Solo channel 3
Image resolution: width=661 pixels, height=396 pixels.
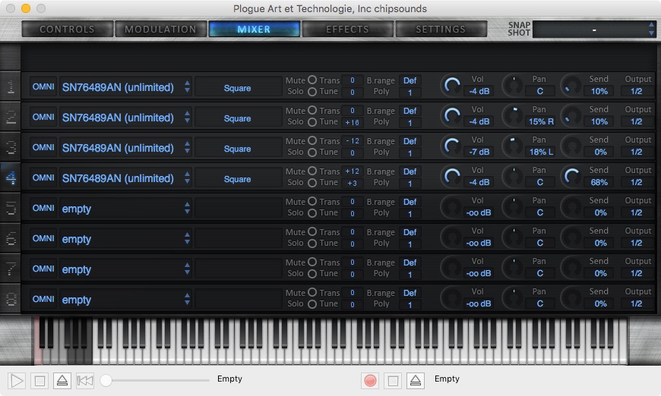point(312,152)
